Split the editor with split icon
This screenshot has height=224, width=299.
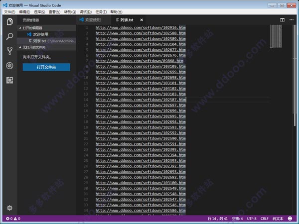click(282, 20)
